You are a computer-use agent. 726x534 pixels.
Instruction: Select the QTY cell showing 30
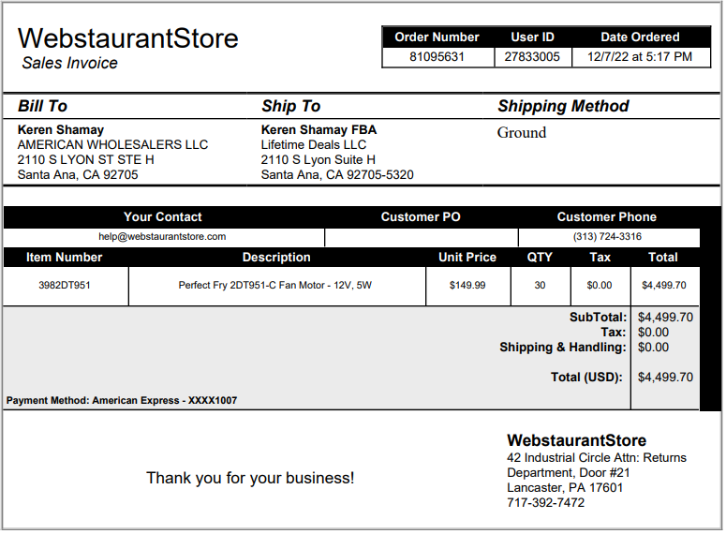point(541,286)
